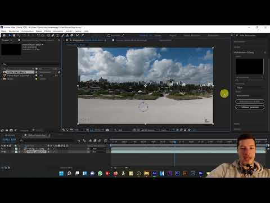Open Premiere Pro from the taskbar

[170, 173]
